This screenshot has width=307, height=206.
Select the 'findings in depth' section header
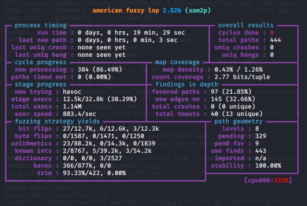point(187,85)
